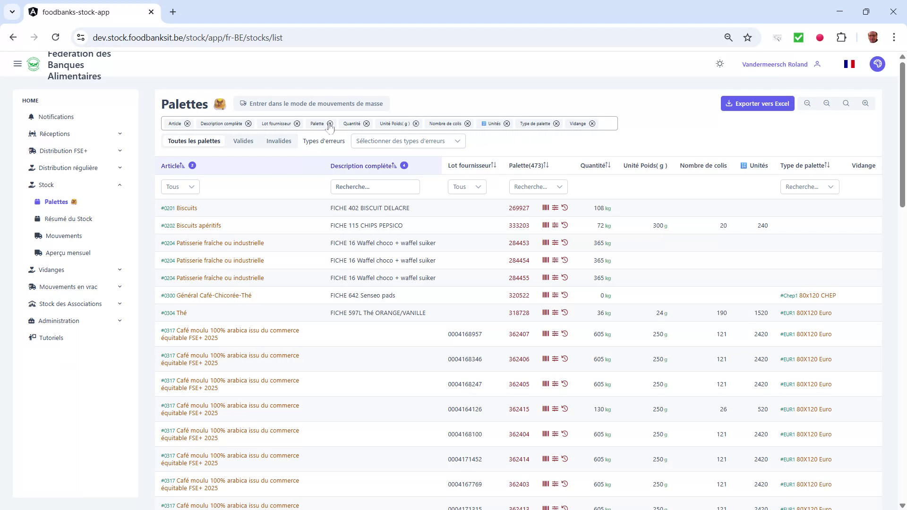Switch to the Invalides tab
This screenshot has height=510, width=907.
(x=279, y=141)
